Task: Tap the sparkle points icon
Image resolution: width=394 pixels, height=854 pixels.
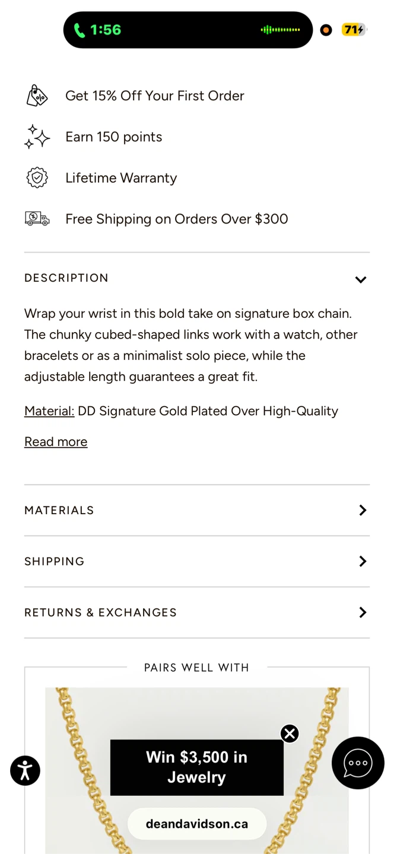Action: tap(37, 136)
